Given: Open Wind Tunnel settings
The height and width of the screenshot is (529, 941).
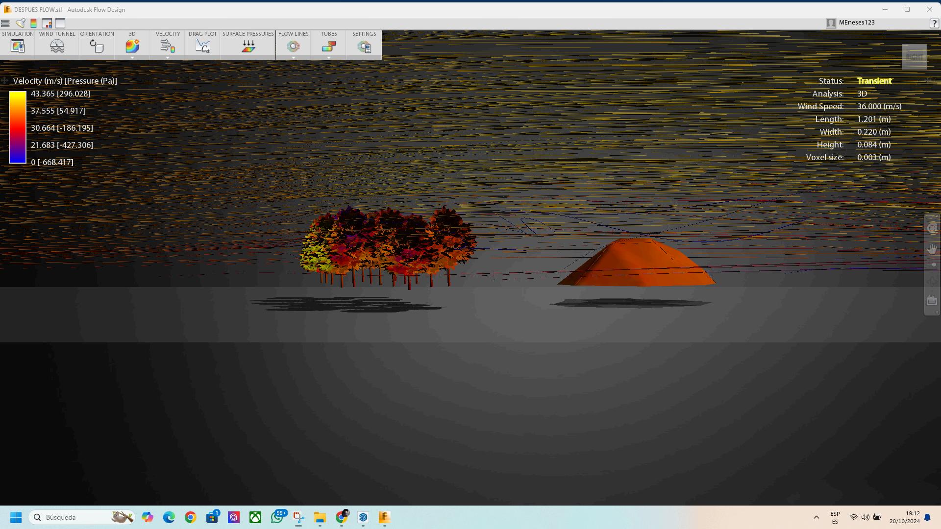Looking at the screenshot, I should pyautogui.click(x=57, y=46).
